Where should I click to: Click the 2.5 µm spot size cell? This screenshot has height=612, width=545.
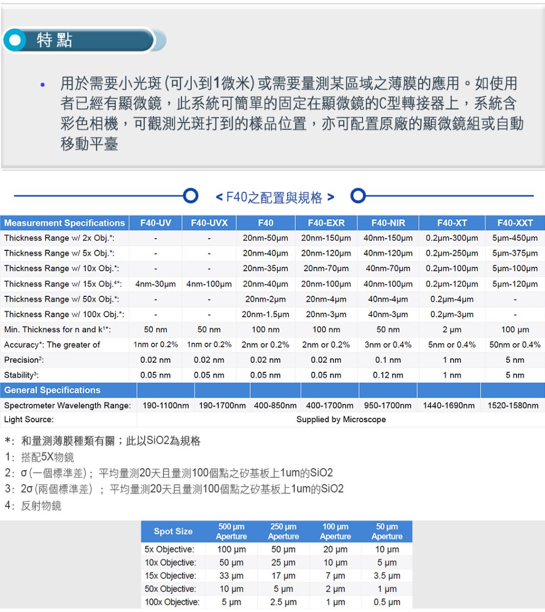point(283,602)
